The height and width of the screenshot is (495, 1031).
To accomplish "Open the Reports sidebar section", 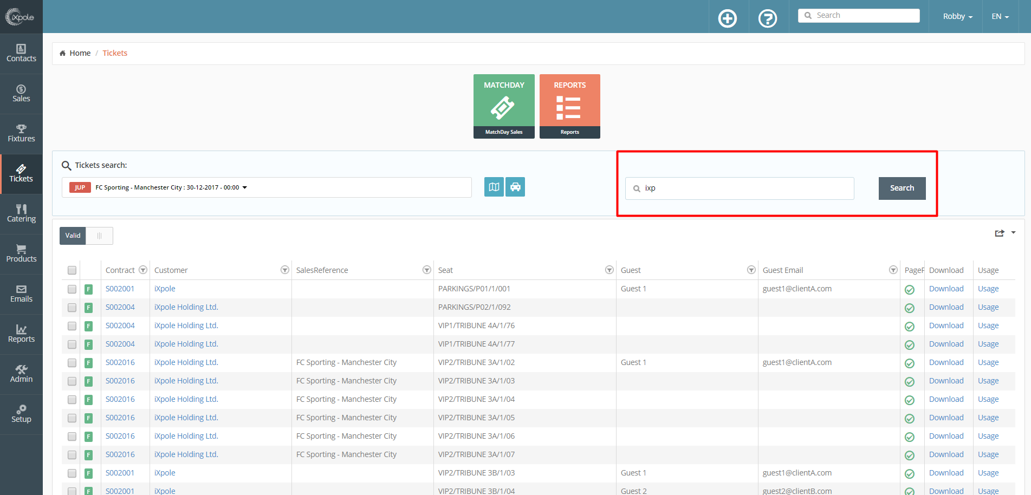I will (21, 334).
